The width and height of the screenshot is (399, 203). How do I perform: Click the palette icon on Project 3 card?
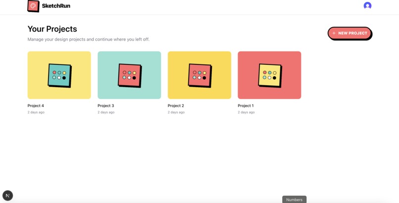tap(130, 76)
